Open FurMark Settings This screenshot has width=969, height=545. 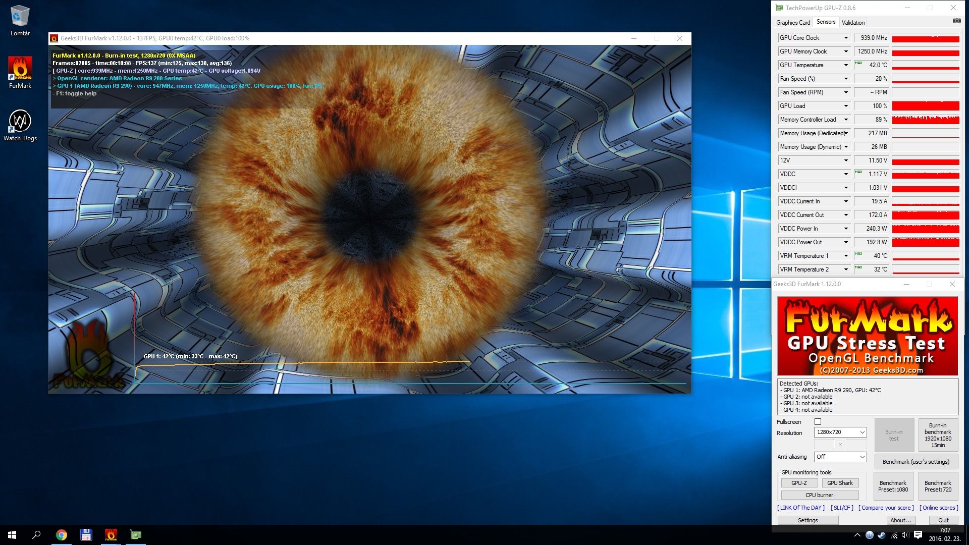coord(807,520)
